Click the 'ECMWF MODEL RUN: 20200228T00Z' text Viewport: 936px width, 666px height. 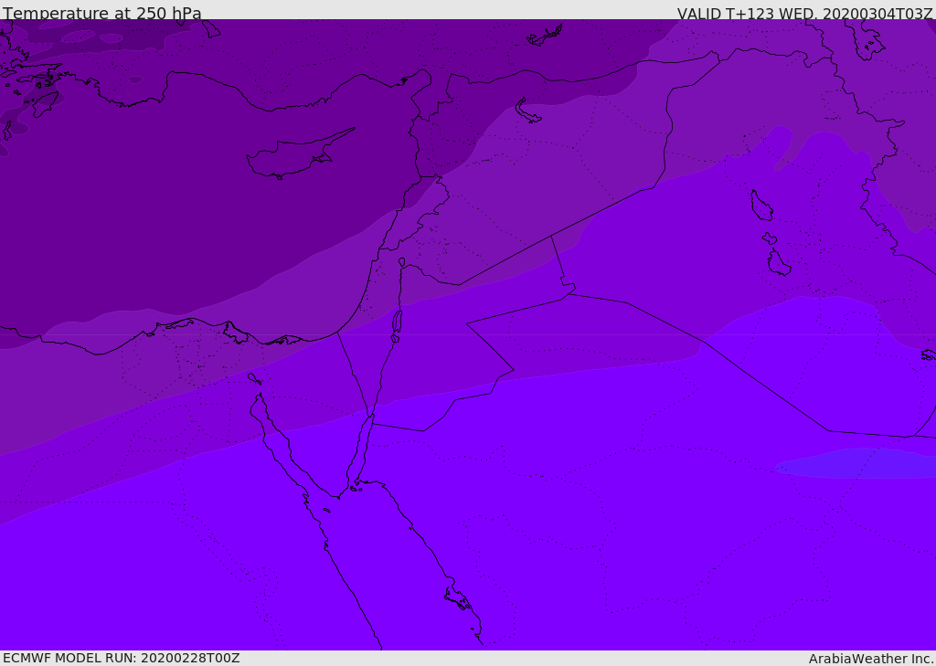point(122,658)
